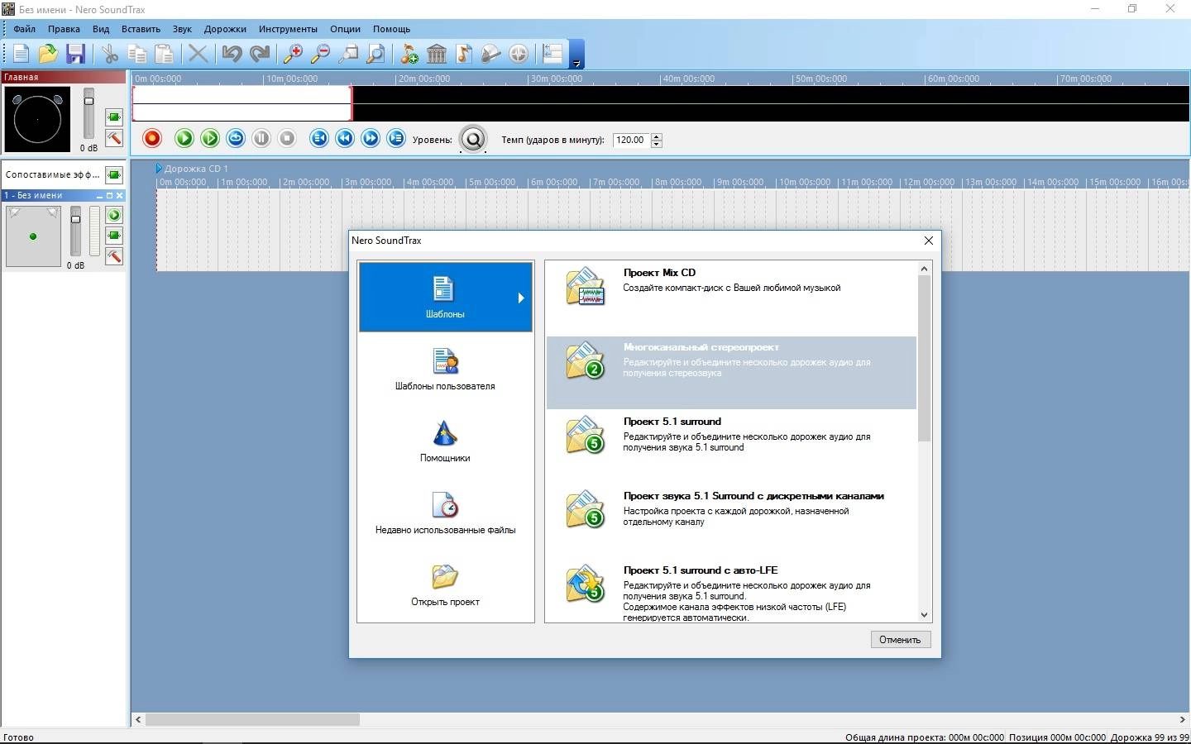Screen dimensions: 1191x744
Task: Click the Open file folder toolbar icon
Action: tap(48, 55)
